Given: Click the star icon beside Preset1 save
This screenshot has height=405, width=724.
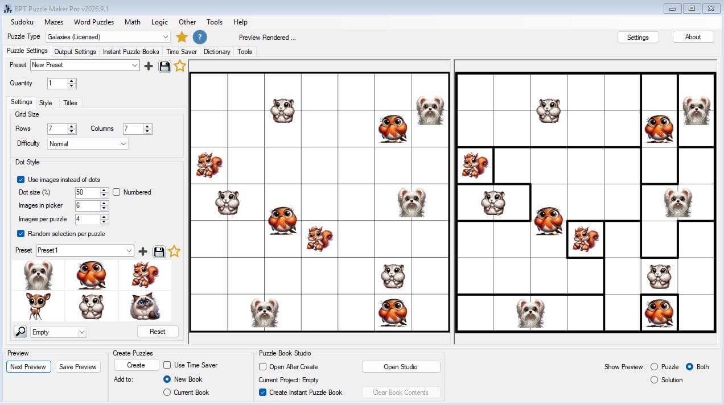Looking at the screenshot, I should (x=174, y=251).
